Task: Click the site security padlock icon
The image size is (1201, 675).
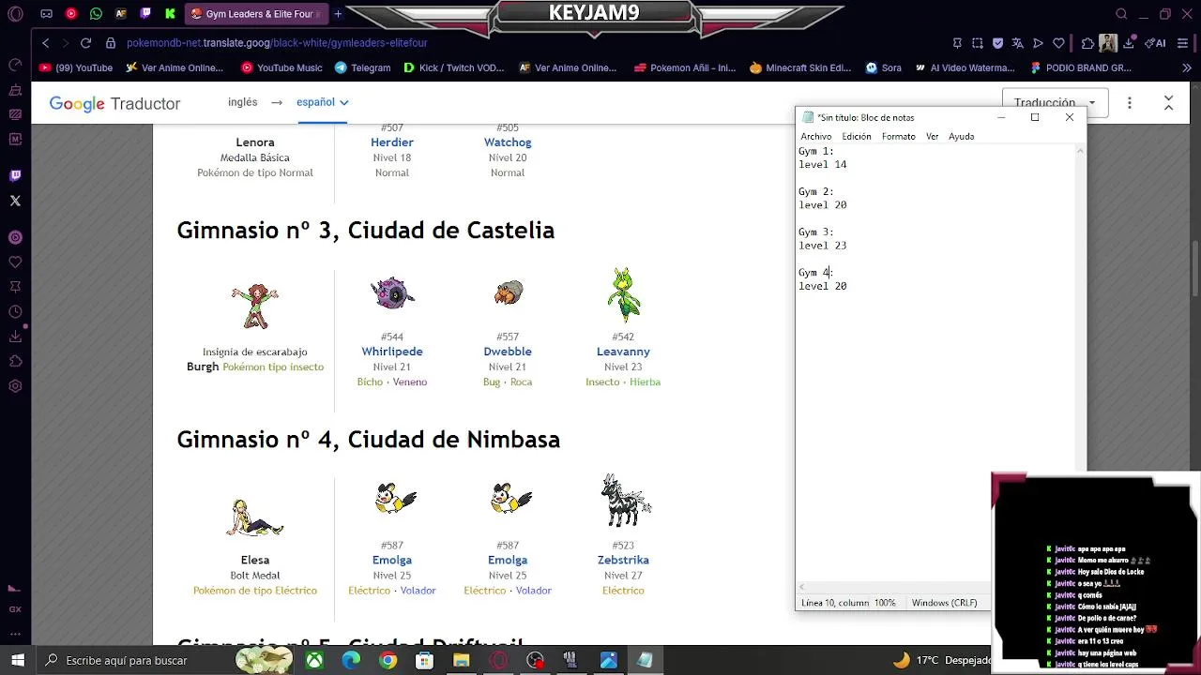Action: point(111,43)
